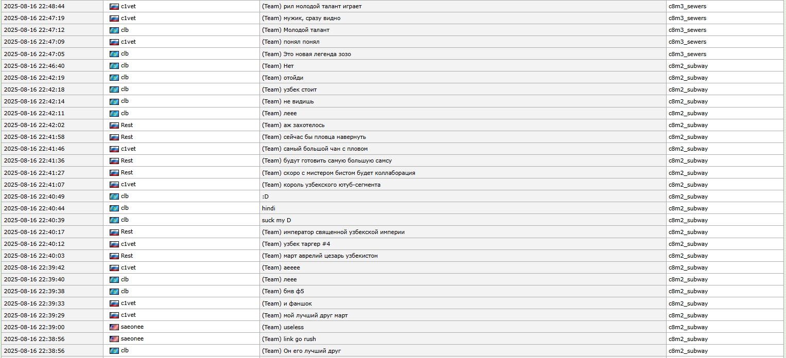Screen dimensions: 786x358
Task: Click the Russian flag beside c1vet at 22:48:44
Action: point(114,7)
